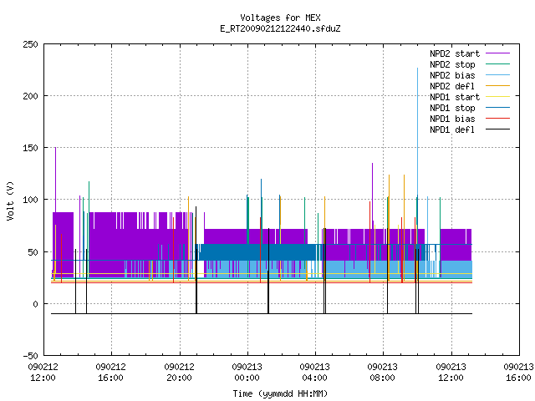Click the 090213 08:00 x-axis label
535x401 pixels.
(x=383, y=373)
